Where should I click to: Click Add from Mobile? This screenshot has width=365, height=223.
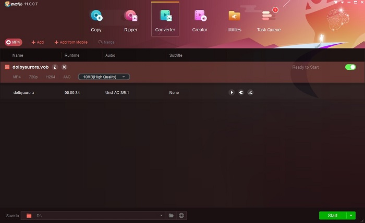(x=72, y=42)
